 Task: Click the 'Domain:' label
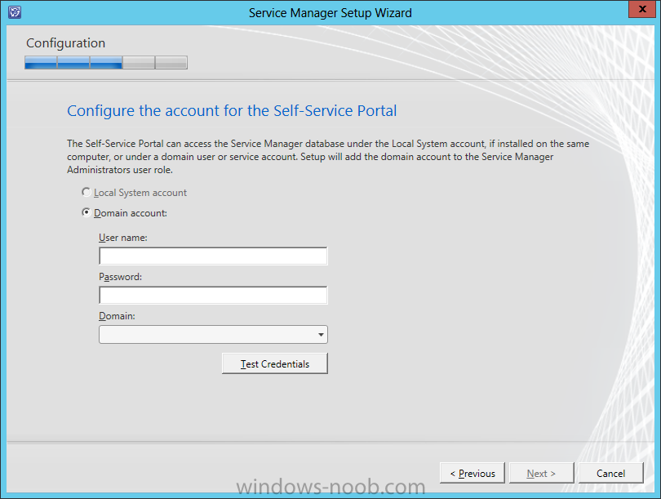(117, 316)
